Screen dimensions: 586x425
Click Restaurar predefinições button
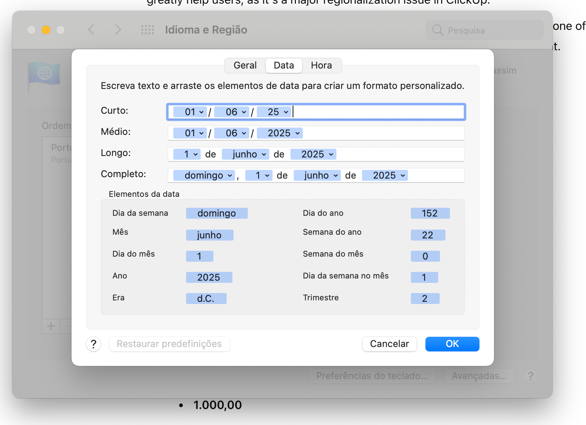pyautogui.click(x=169, y=344)
